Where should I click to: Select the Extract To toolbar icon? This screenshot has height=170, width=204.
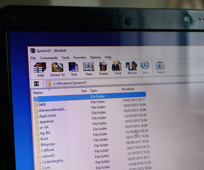pyautogui.click(x=57, y=69)
